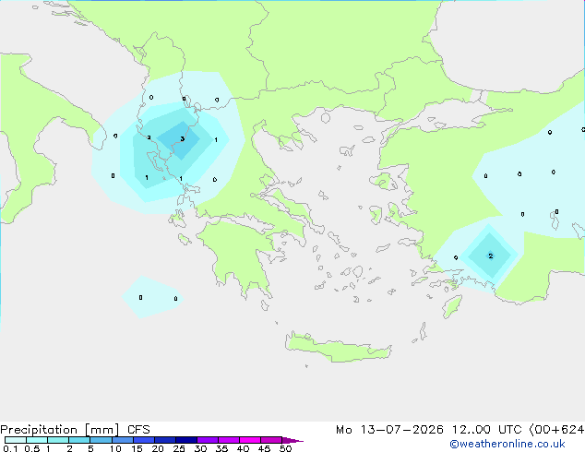Click the '1' value east of the 3

[x=216, y=140]
